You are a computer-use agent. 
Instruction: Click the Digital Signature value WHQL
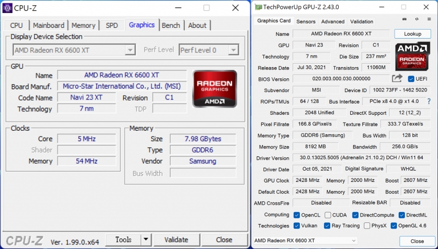(408, 169)
